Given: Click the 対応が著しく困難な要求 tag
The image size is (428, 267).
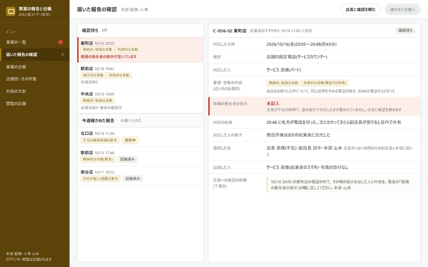Looking at the screenshot, I should coord(100,179).
